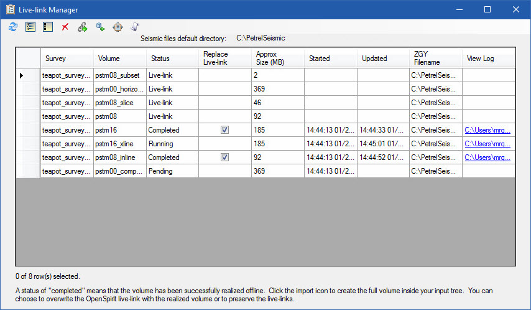Click the chain link green arrow icon
The width and height of the screenshot is (531, 310).
83,27
